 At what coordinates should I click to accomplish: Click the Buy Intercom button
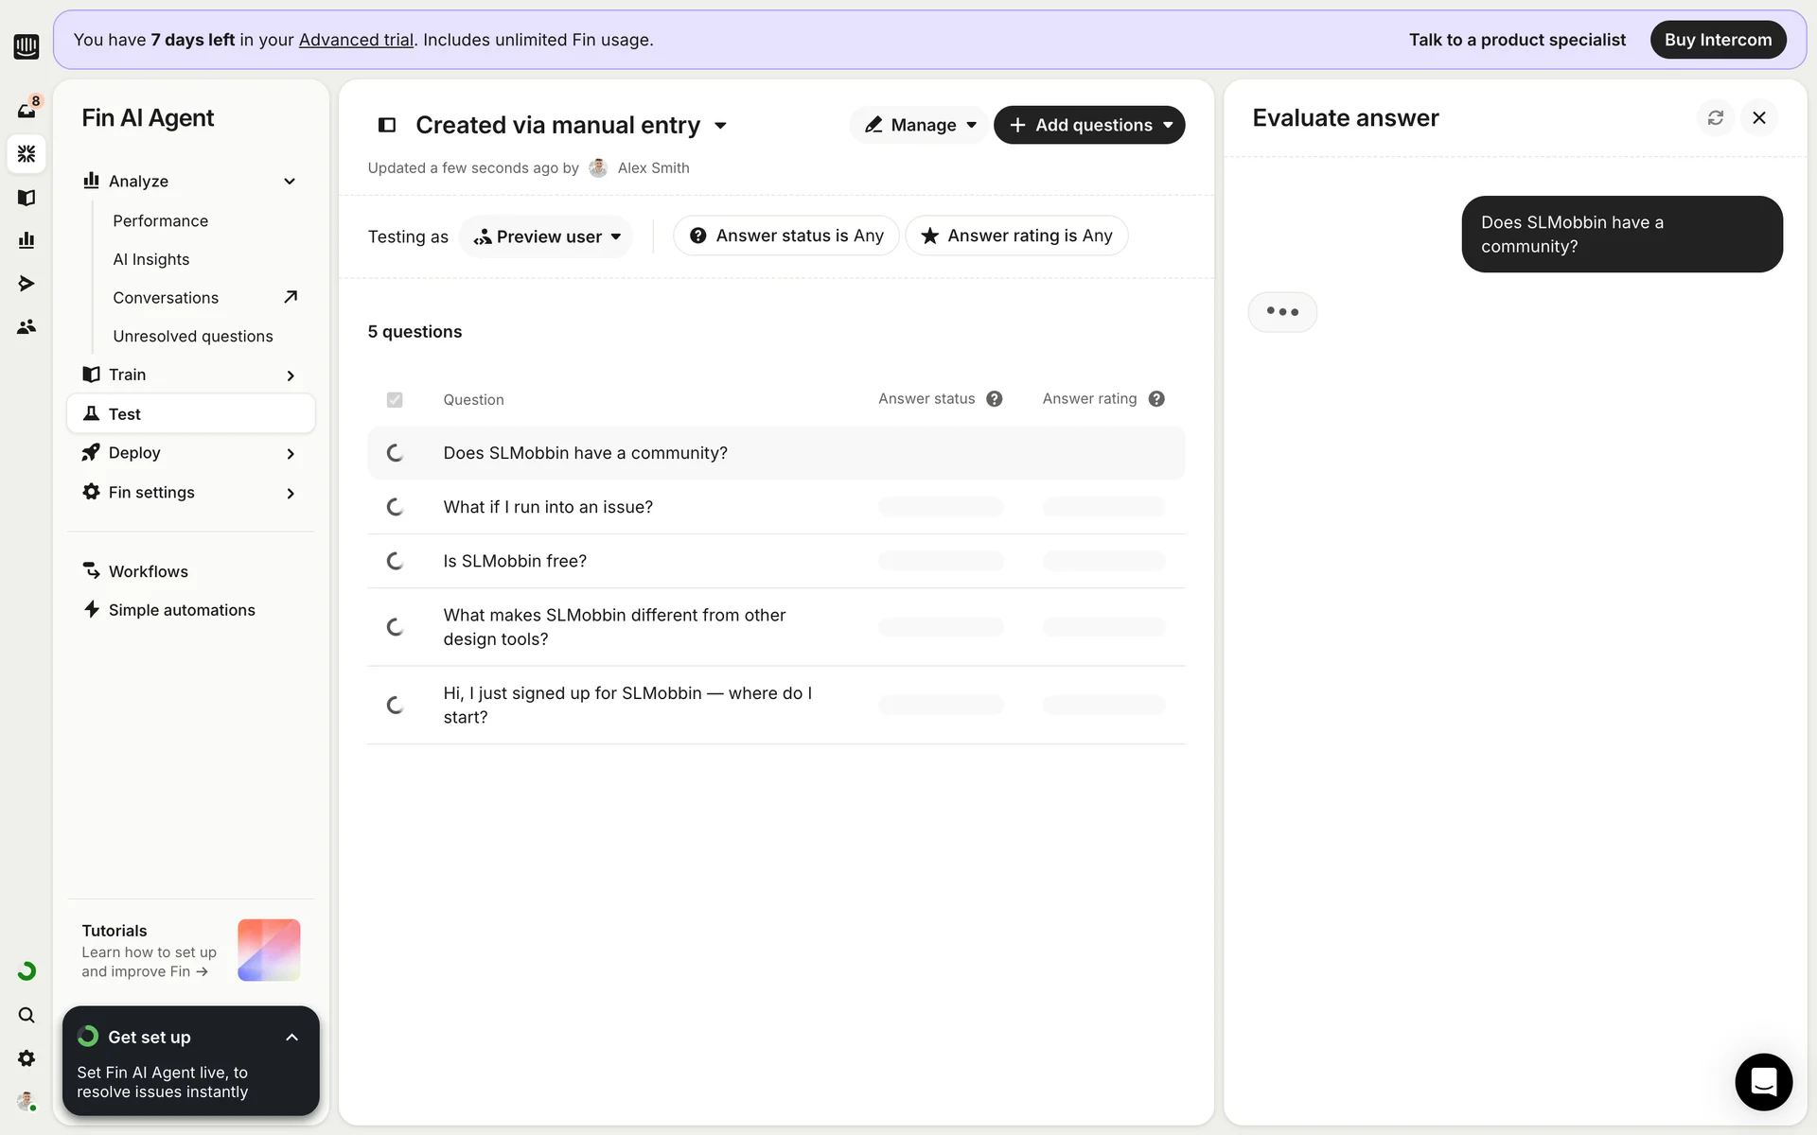point(1718,40)
